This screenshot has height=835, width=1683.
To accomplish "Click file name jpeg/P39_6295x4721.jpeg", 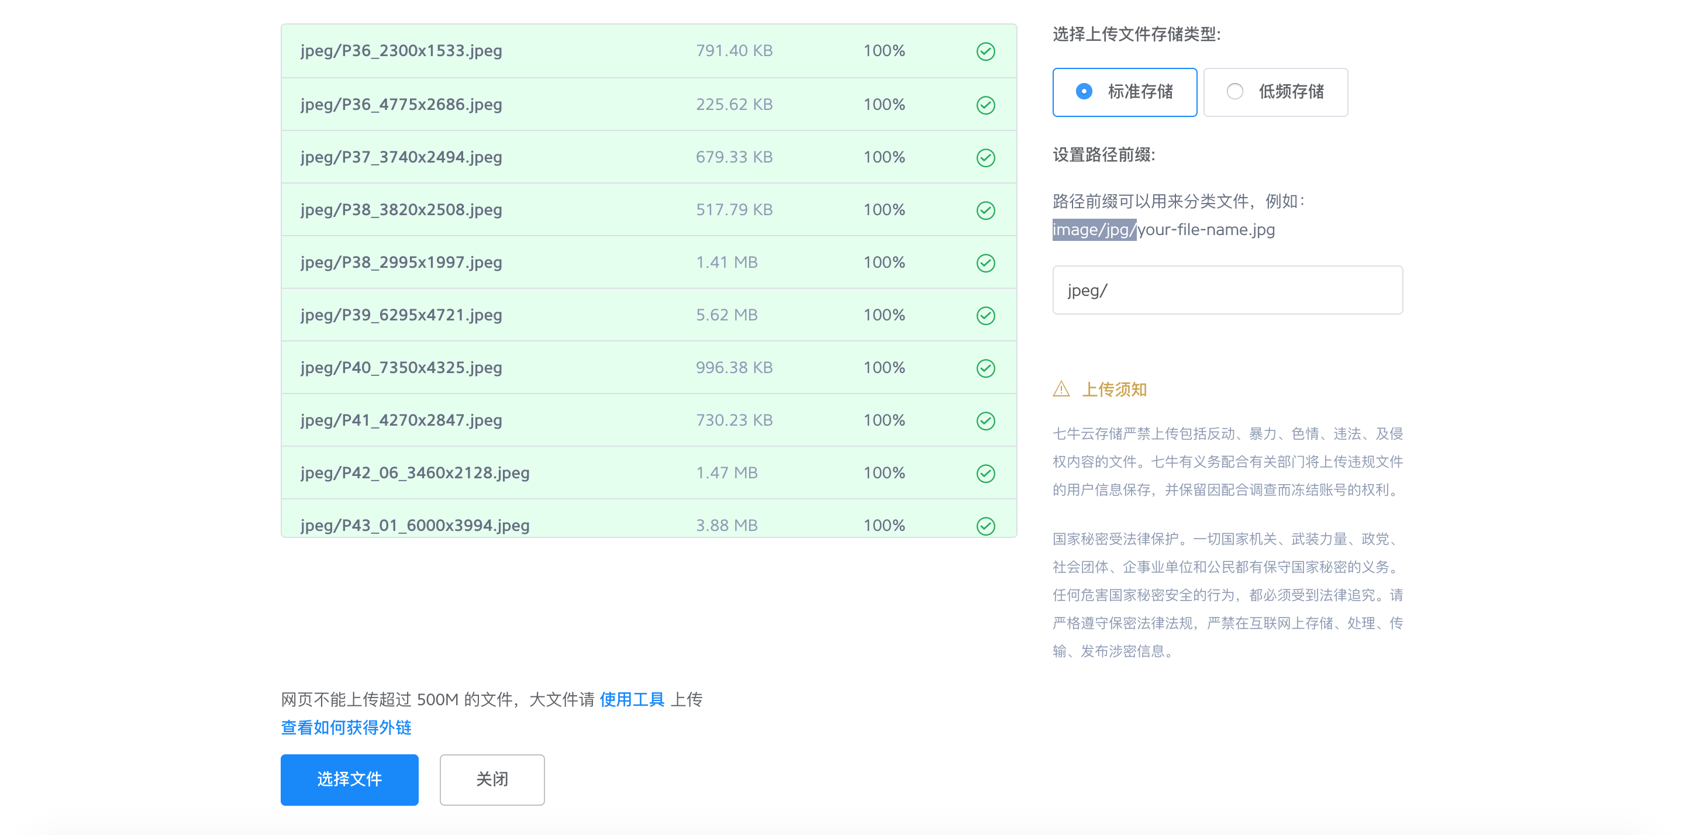I will (401, 316).
